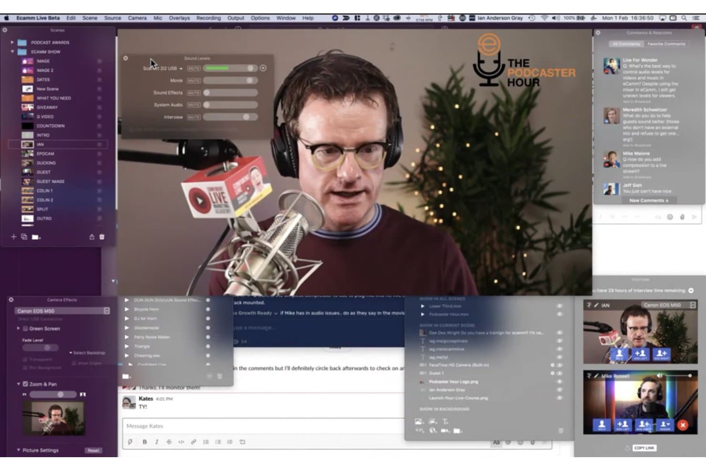Delete scene using Scenes panel trash icon

pyautogui.click(x=102, y=237)
